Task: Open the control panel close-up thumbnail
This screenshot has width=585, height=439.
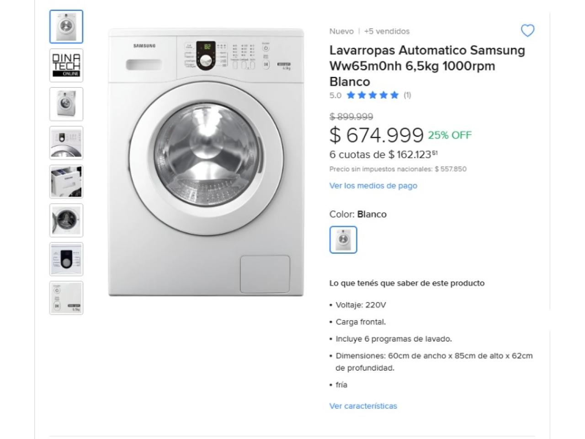Action: coord(66,143)
